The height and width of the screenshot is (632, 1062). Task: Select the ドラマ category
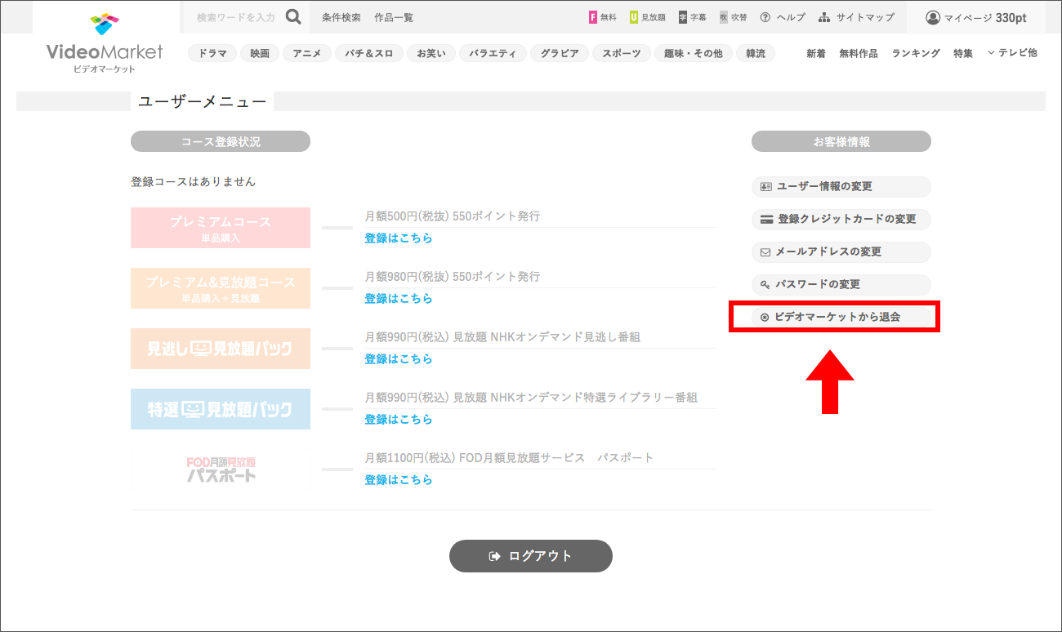click(x=212, y=53)
